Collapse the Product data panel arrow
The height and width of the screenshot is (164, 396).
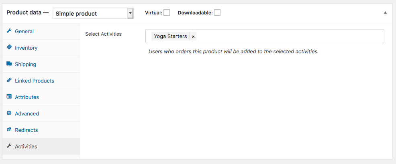(385, 12)
